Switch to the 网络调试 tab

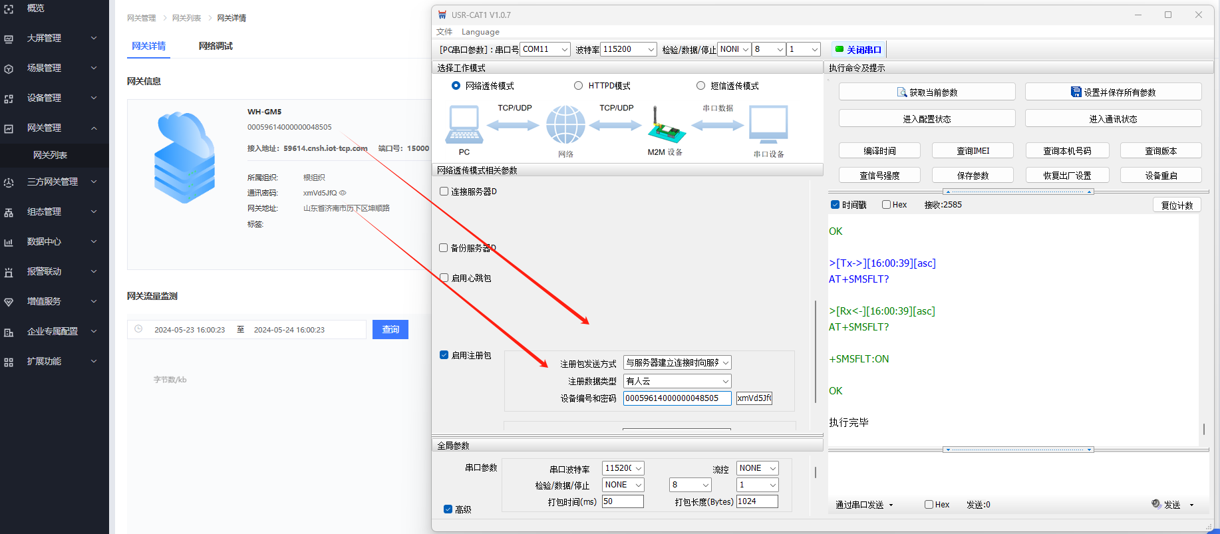pyautogui.click(x=216, y=46)
